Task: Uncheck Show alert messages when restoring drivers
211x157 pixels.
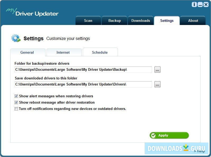Action: coord(16,96)
